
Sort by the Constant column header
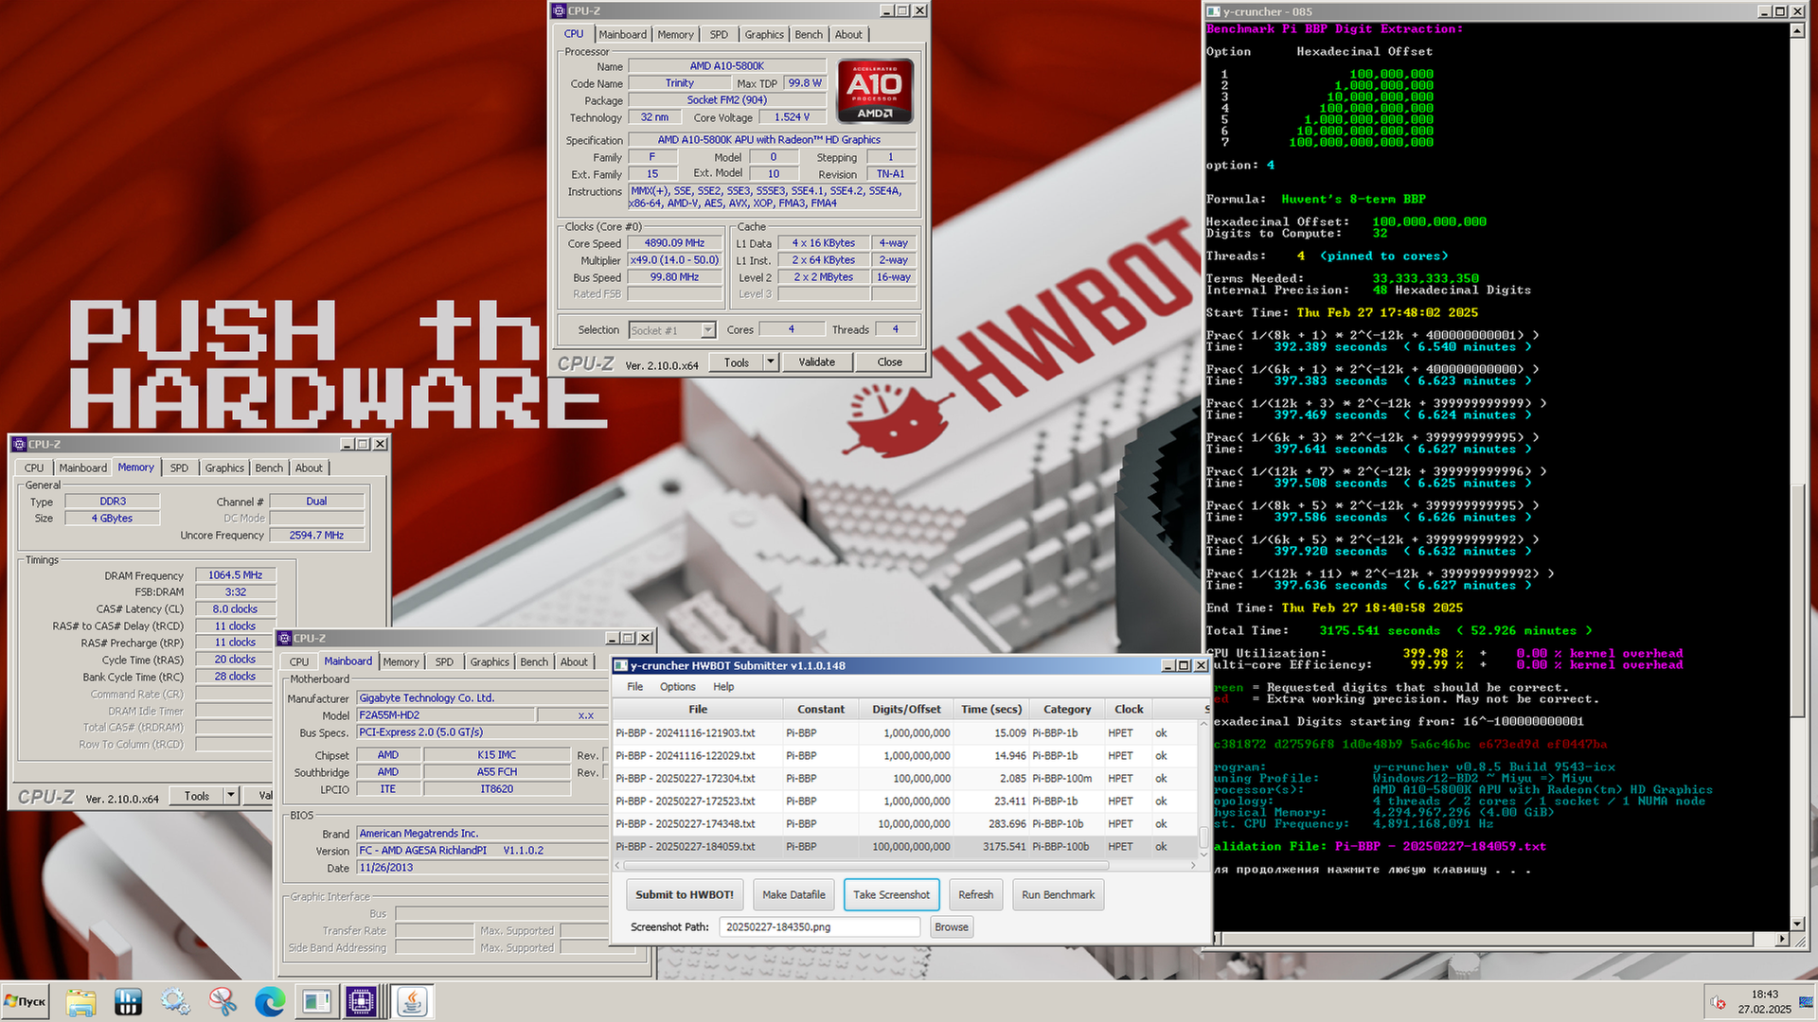point(821,709)
